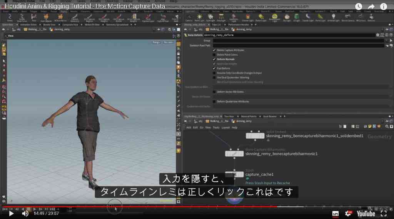The height and width of the screenshot is (219, 394).
Task: Open the Persp camera menu in viewport
Action: point(156,42)
